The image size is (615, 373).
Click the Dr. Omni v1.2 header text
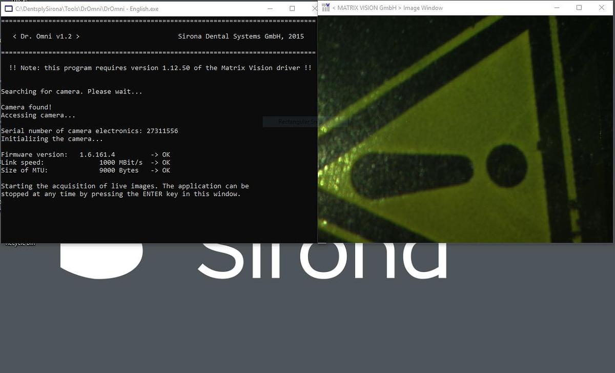[x=46, y=36]
